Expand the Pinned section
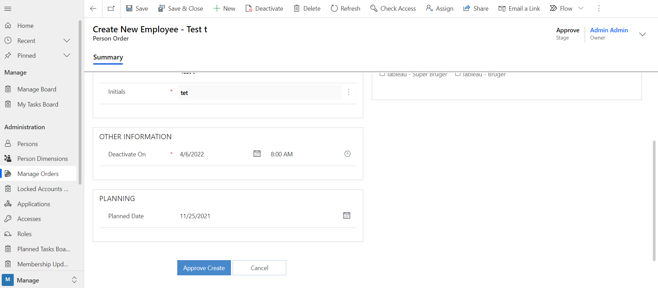658x288 pixels. coord(67,55)
